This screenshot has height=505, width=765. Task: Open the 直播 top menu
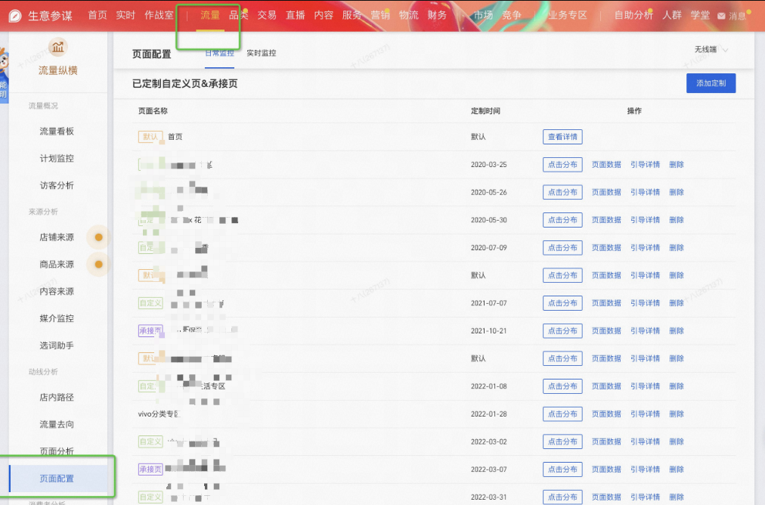[x=295, y=15]
